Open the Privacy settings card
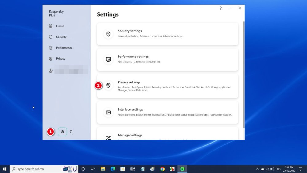The image size is (307, 173). (x=168, y=86)
